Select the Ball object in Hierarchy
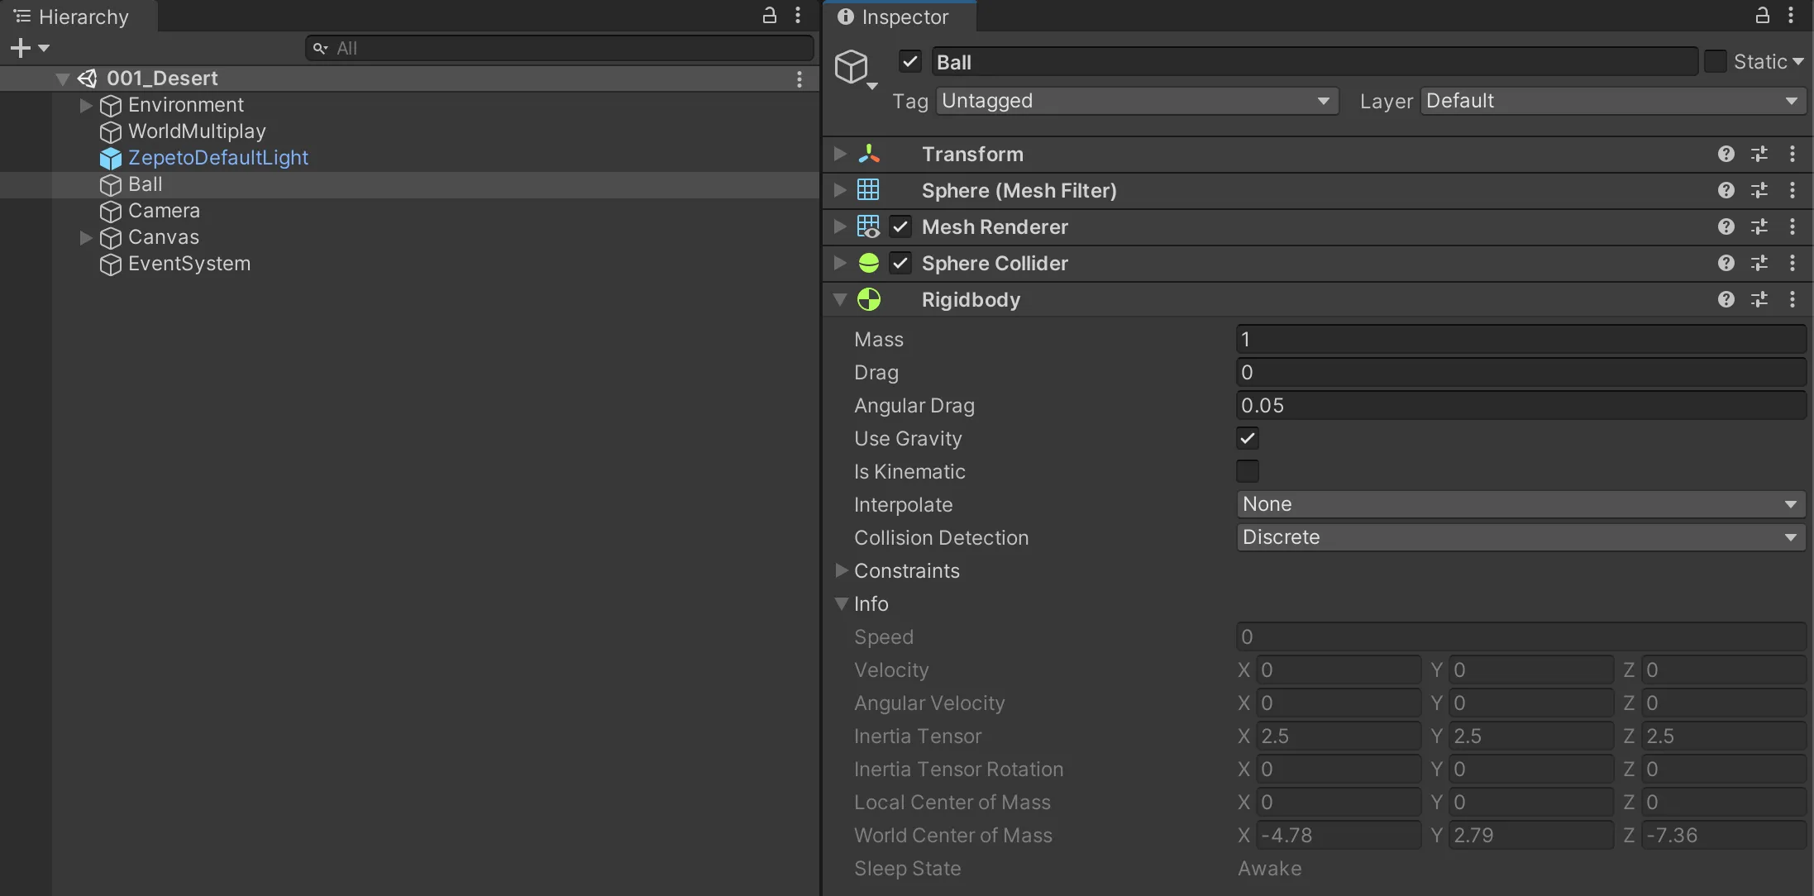Screen dimensions: 1814x896 click(x=146, y=184)
